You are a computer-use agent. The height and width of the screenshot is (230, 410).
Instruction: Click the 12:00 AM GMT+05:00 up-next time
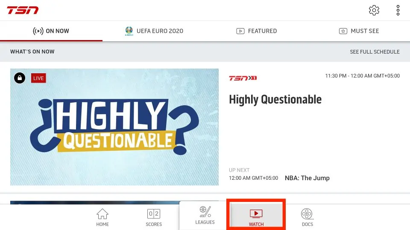point(253,178)
